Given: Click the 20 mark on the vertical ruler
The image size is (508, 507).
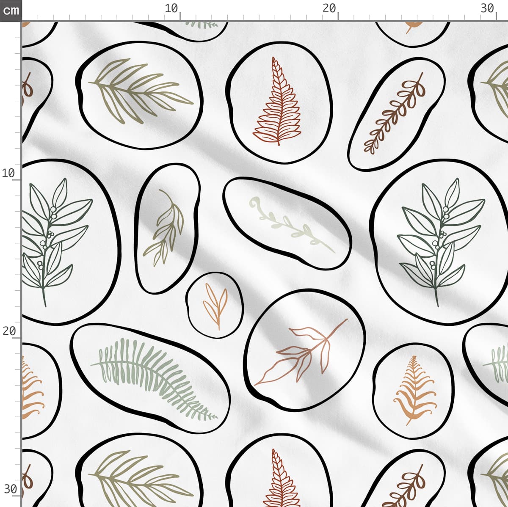Looking at the screenshot, I should tap(9, 331).
